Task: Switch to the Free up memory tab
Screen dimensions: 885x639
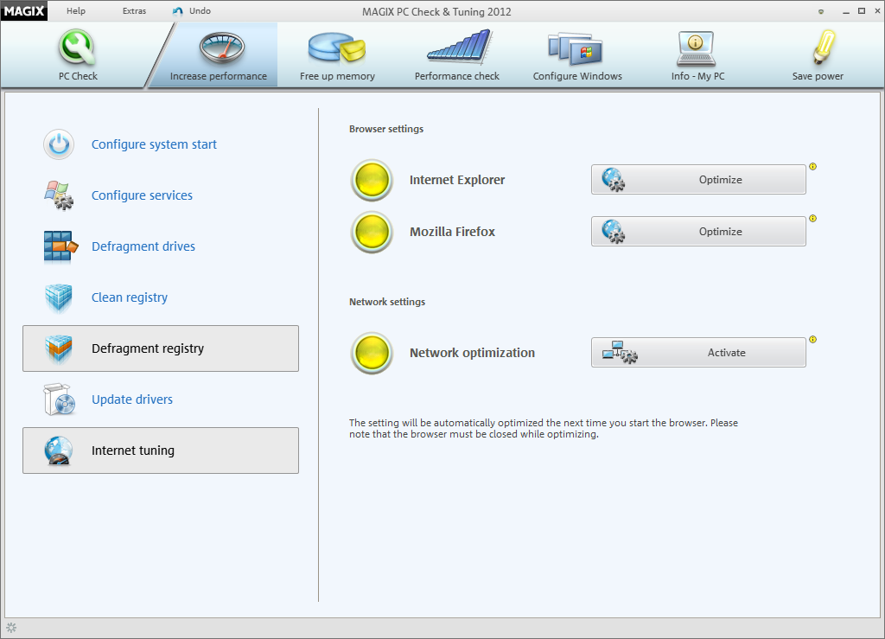Action: (x=338, y=54)
